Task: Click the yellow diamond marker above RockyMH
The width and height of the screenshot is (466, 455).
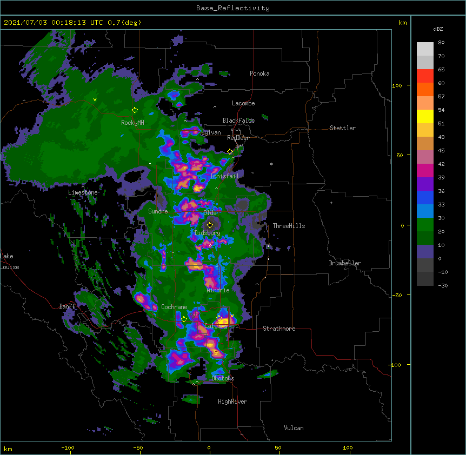Action: (135, 110)
